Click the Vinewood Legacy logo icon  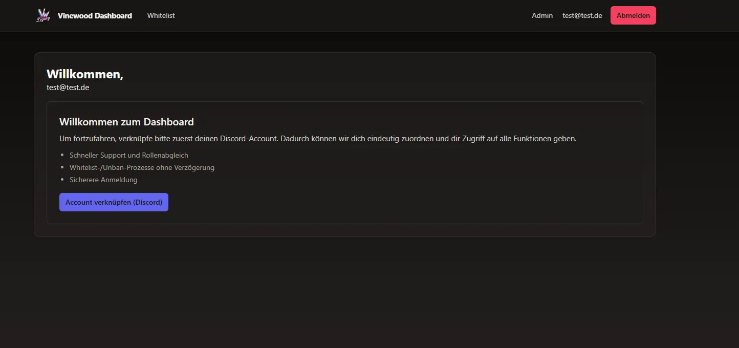pos(44,15)
